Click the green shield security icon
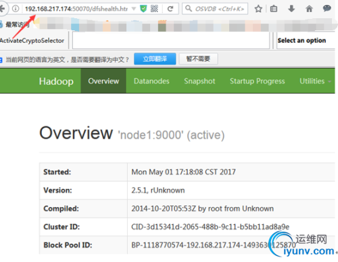Viewport: 338px width, 262px height. click(143, 9)
